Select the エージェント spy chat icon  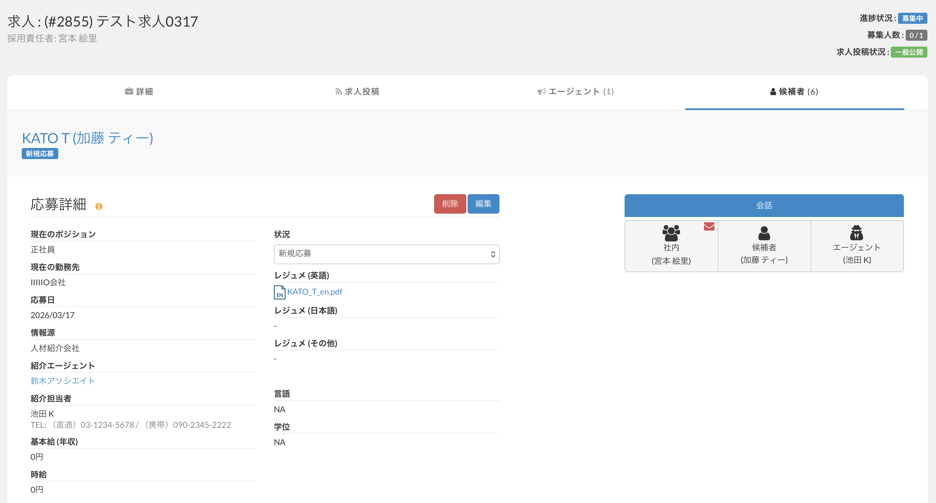click(x=856, y=233)
